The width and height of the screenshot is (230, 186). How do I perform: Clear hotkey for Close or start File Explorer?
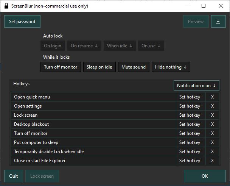coord(212,161)
